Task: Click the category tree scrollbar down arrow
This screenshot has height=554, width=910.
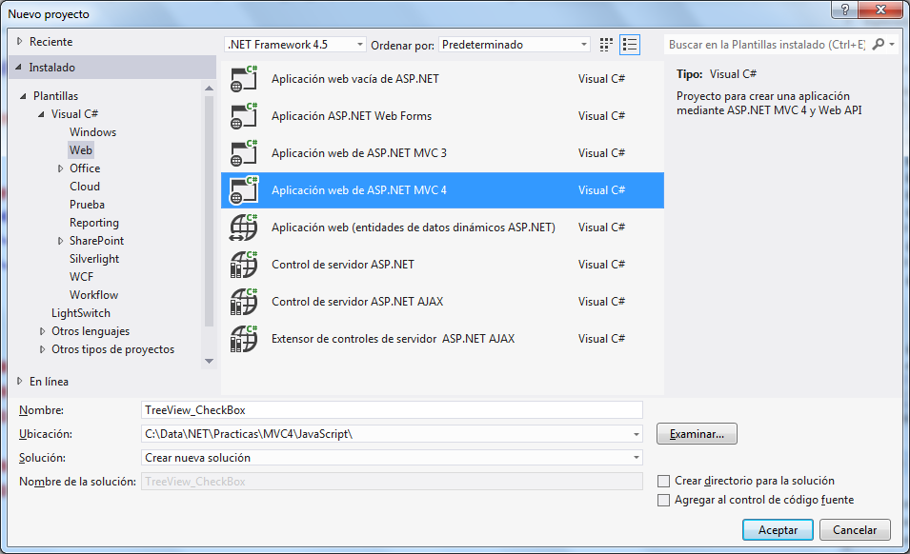Action: point(210,361)
